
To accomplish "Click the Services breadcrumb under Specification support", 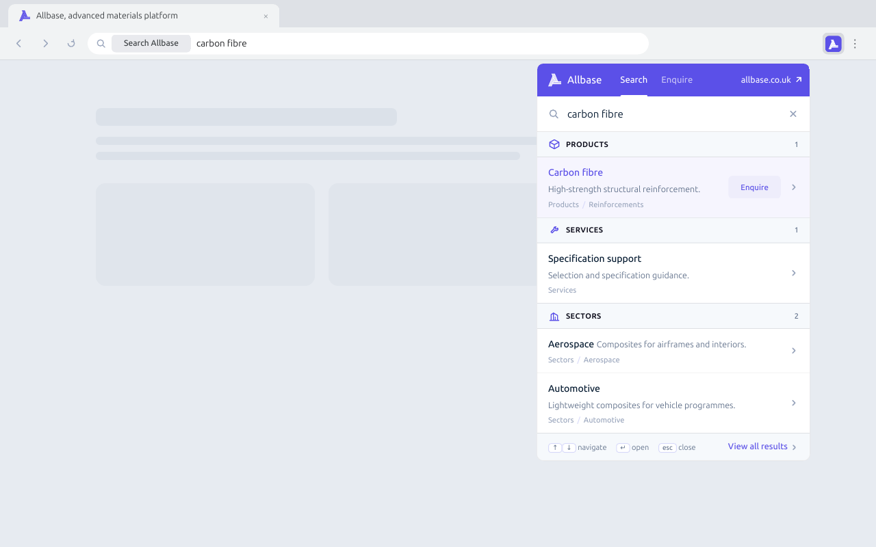I will [x=562, y=290].
